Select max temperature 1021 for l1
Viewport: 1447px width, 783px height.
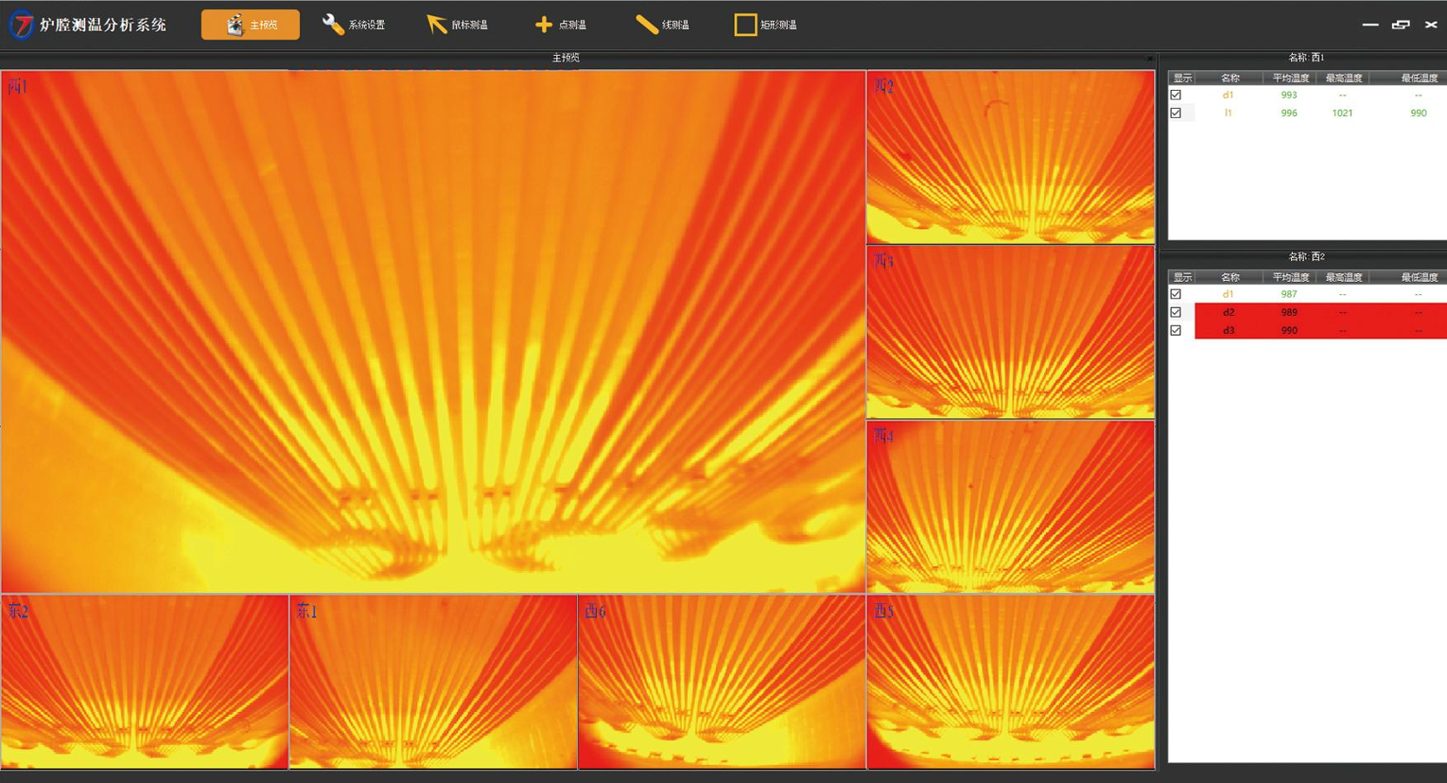coord(1342,113)
